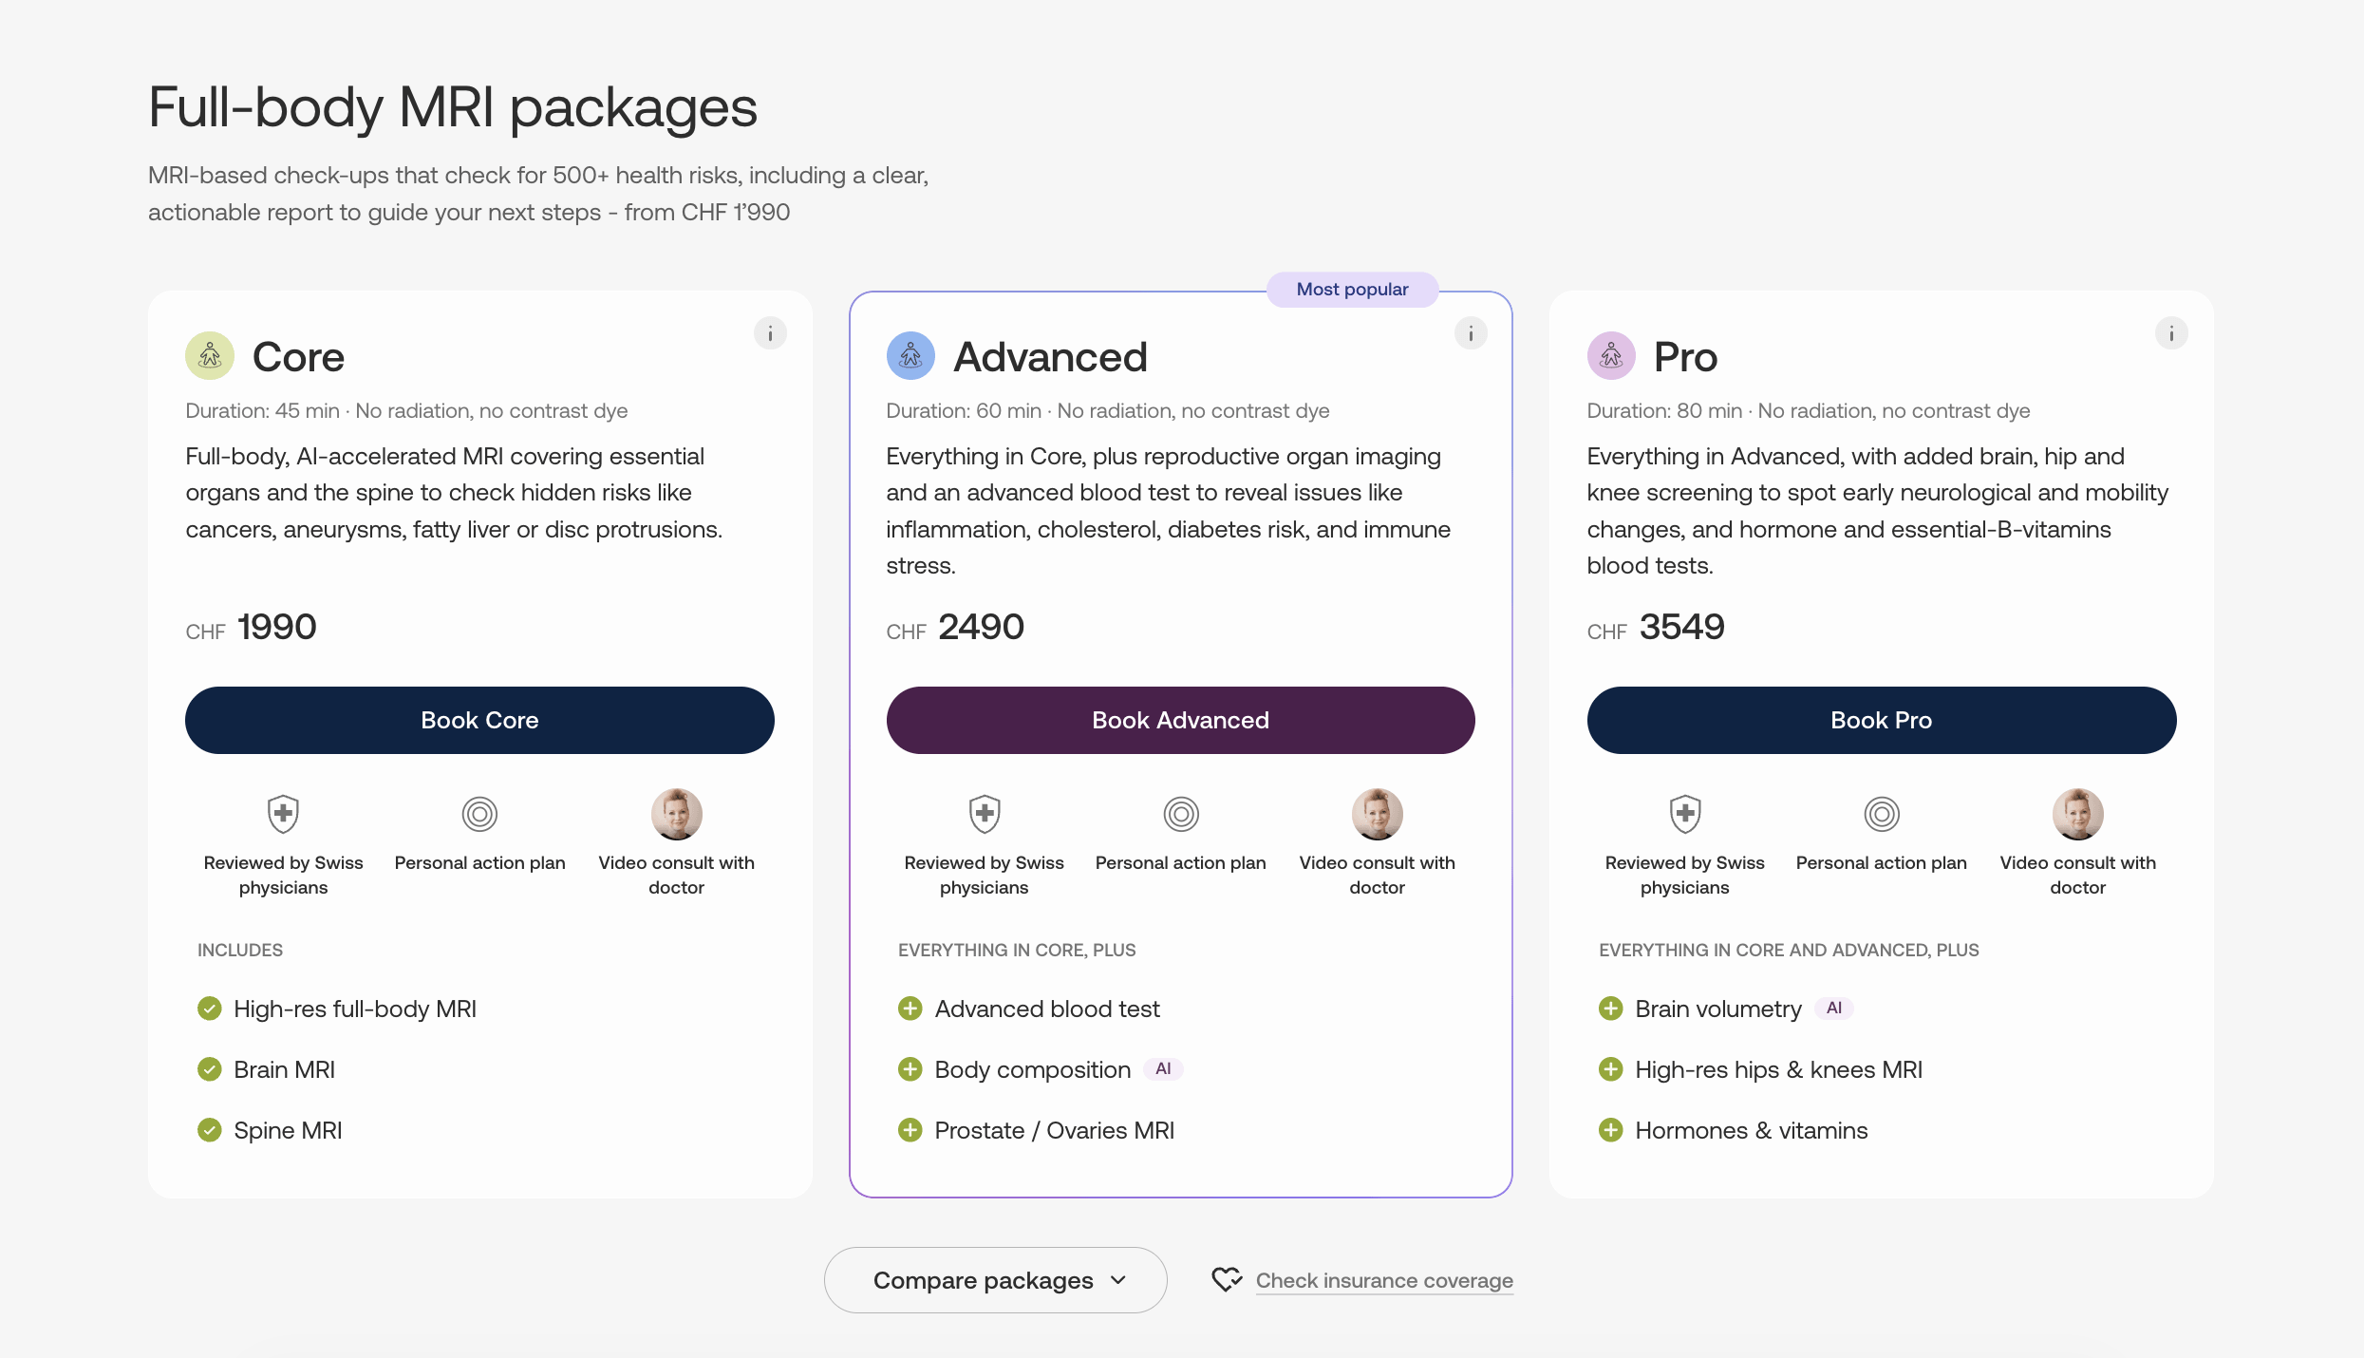
Task: Click the AI badge next to Brain volumetry
Action: pyautogui.click(x=1833, y=1009)
